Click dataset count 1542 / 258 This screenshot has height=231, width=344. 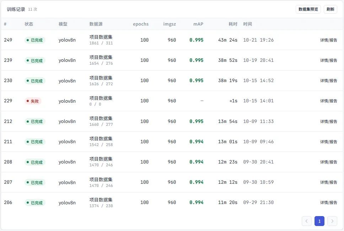pos(101,145)
